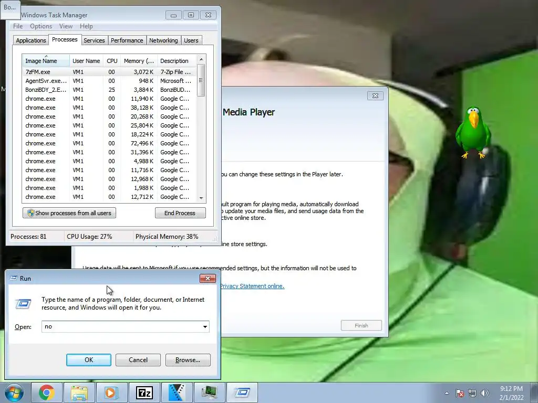
Task: Sort processes by Memory column header
Action: pyautogui.click(x=139, y=61)
